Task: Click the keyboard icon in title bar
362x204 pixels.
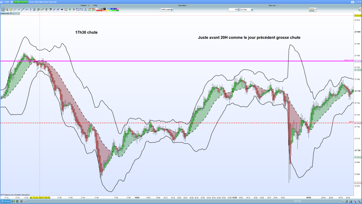Action: click(x=353, y=2)
